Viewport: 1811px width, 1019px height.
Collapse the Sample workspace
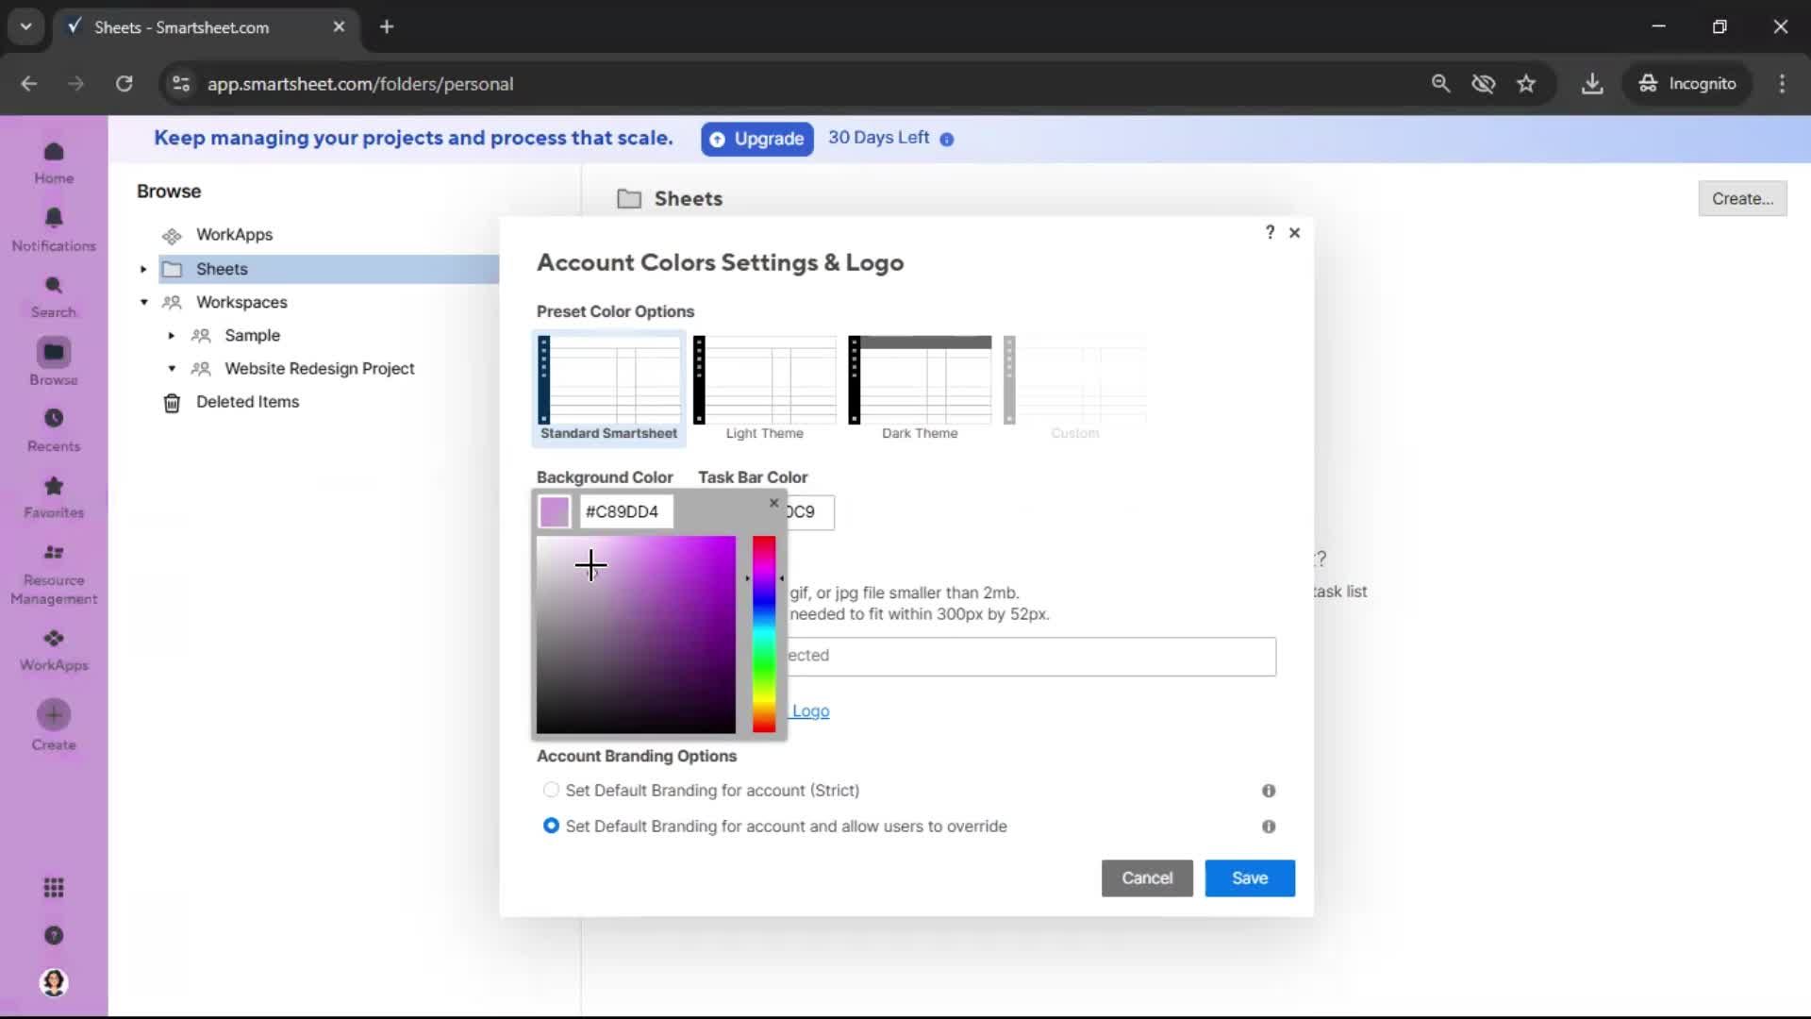coord(171,336)
